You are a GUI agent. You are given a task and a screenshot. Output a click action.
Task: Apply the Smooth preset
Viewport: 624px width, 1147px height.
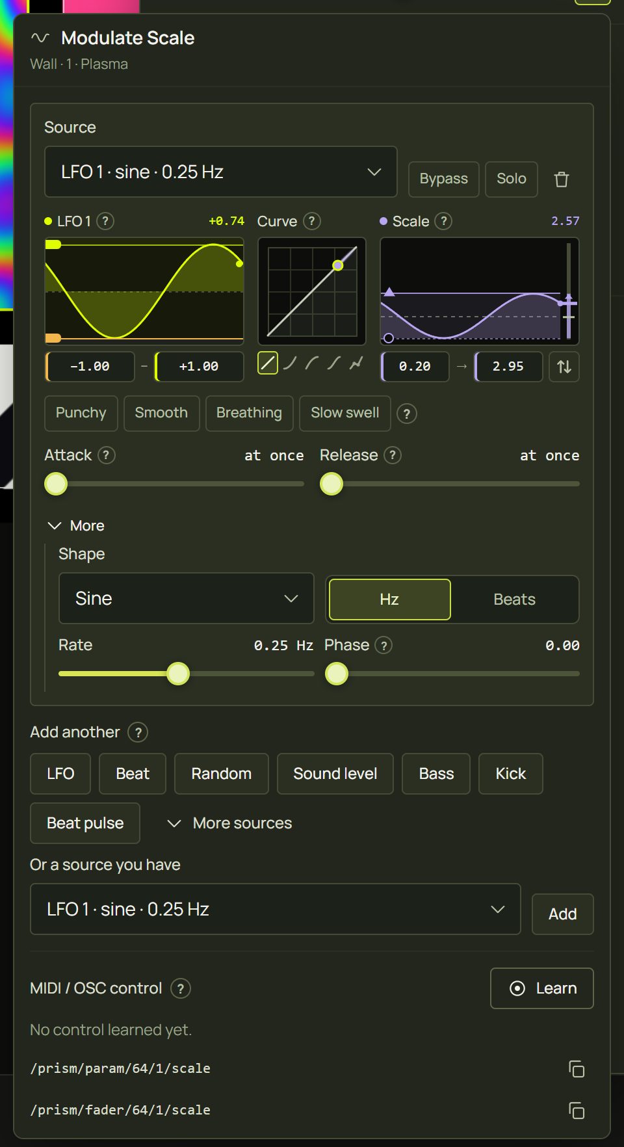click(x=161, y=414)
